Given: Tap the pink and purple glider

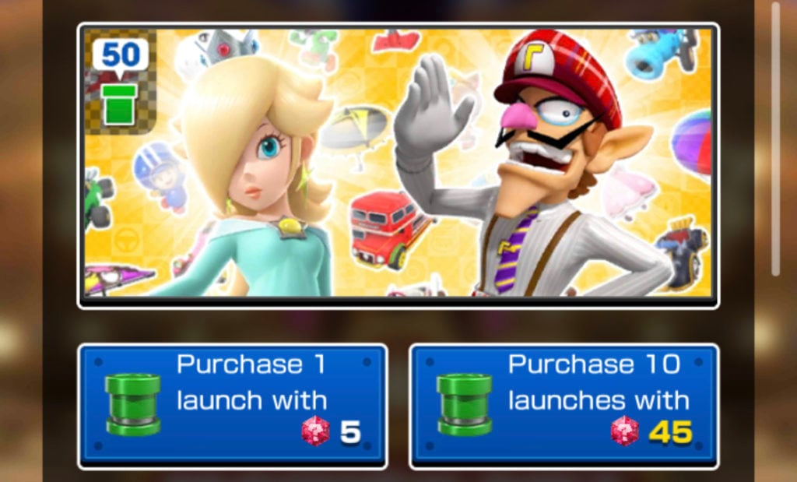Looking at the screenshot, I should [x=118, y=280].
